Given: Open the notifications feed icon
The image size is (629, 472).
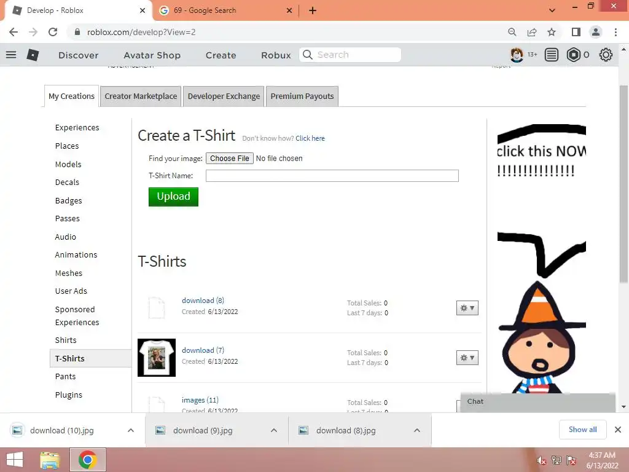Looking at the screenshot, I should tap(551, 55).
